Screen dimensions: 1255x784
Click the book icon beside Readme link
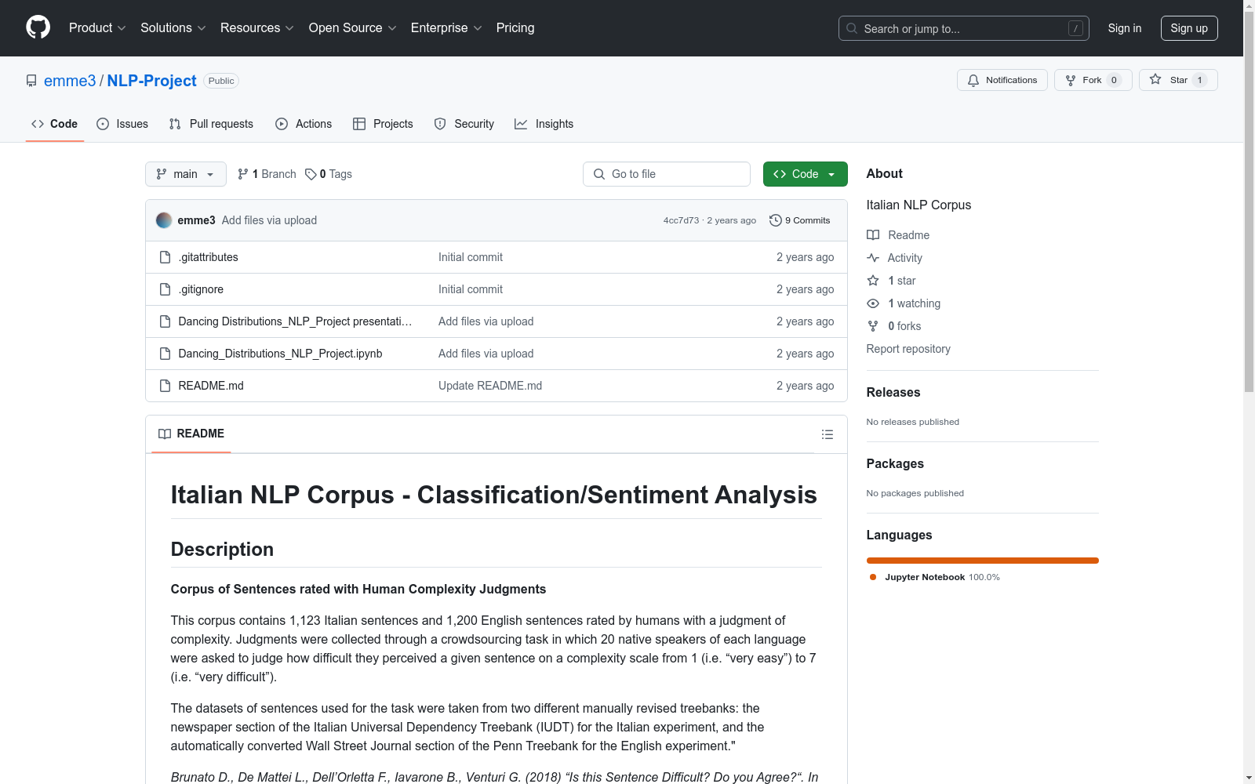(873, 235)
